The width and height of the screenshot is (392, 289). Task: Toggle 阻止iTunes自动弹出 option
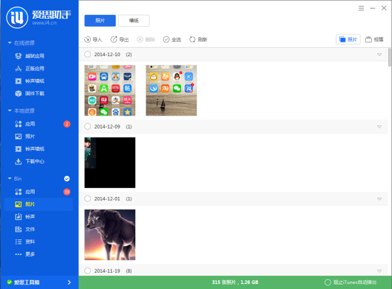[x=327, y=282]
